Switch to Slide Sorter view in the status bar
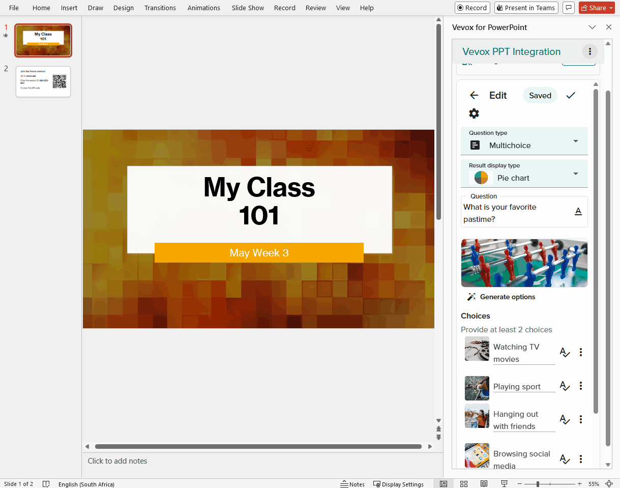Image resolution: width=620 pixels, height=488 pixels. coord(464,484)
